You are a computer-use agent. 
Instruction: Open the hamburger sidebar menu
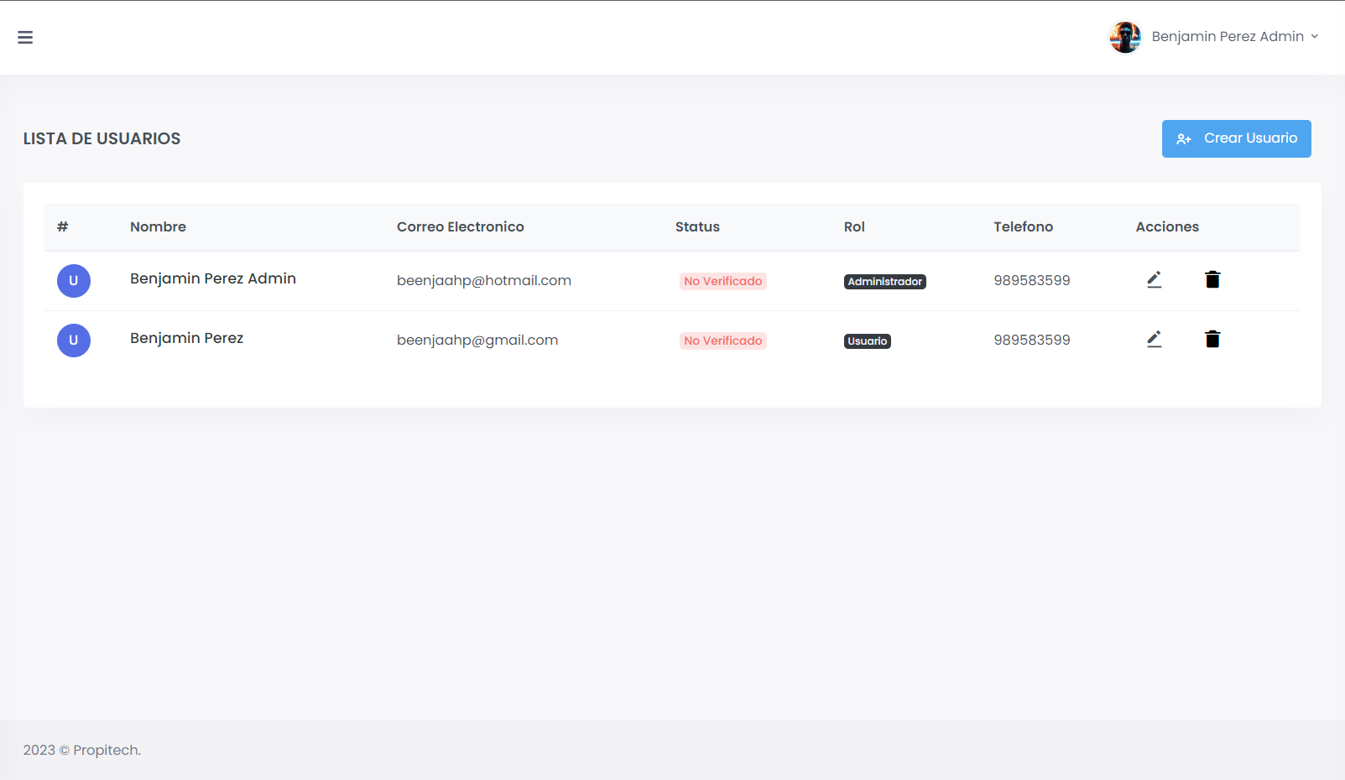pyautogui.click(x=25, y=37)
